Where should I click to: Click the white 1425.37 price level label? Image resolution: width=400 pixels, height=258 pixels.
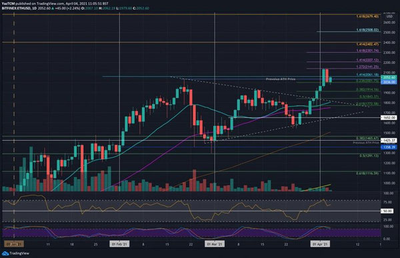[389, 140]
